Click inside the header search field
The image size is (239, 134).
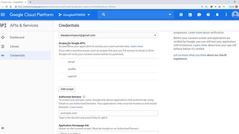[136, 15]
